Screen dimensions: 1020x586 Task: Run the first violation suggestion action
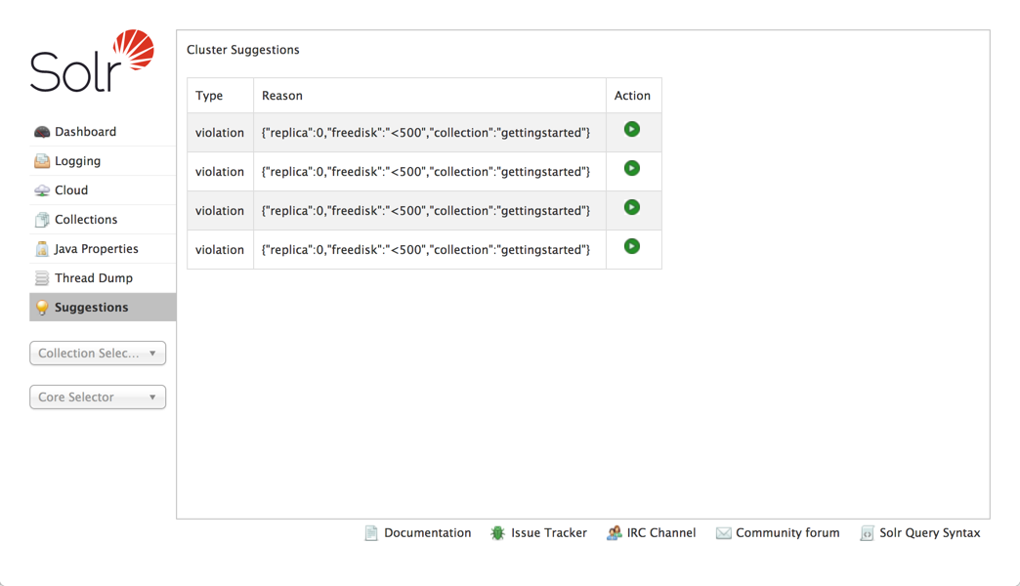(x=632, y=129)
